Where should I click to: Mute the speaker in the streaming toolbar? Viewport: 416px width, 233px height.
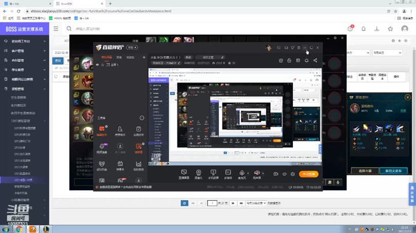pyautogui.click(x=257, y=174)
